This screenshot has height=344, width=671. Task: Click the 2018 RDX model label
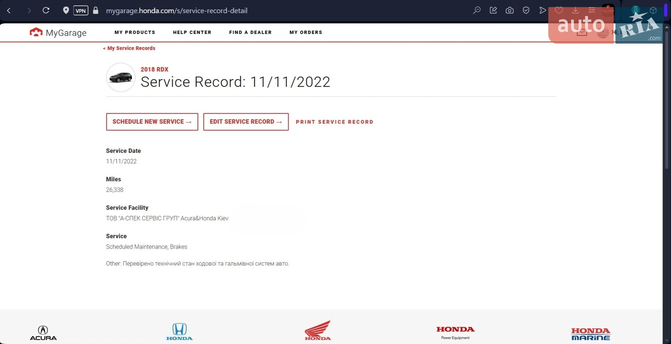pos(154,69)
